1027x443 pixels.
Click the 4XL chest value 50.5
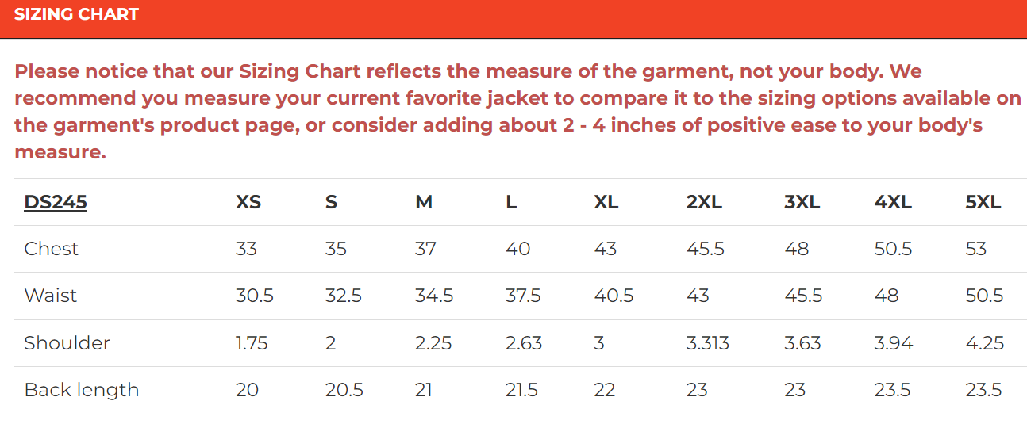point(893,249)
